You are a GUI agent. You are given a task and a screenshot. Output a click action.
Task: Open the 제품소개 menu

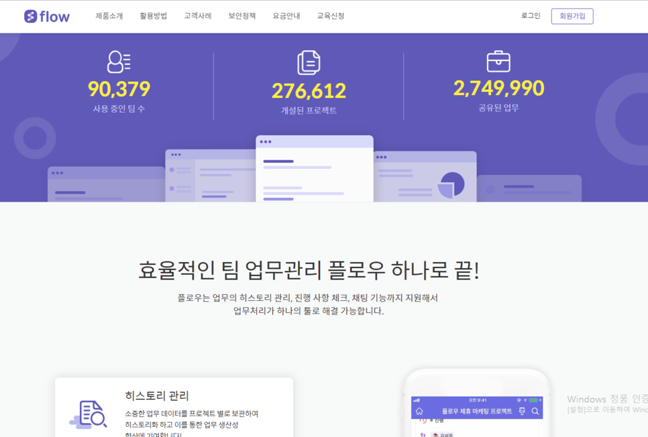tap(109, 15)
